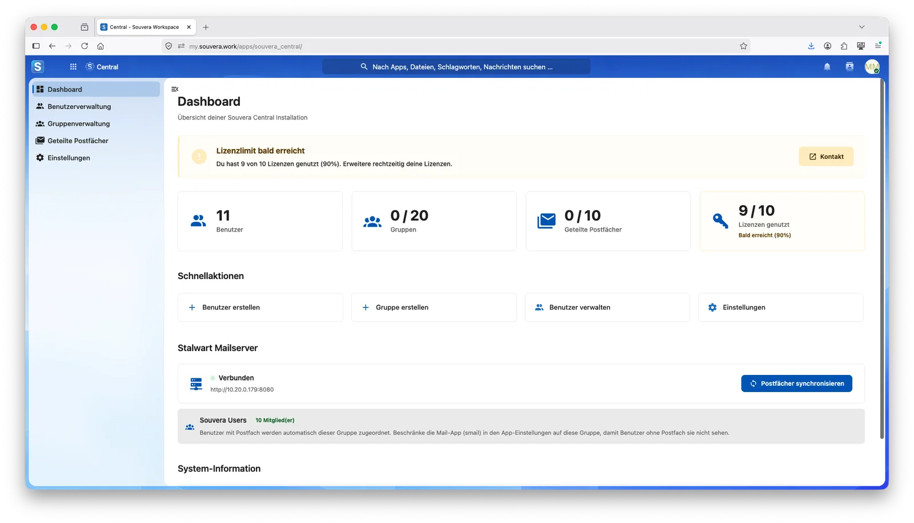Bookmark this page with the star
The width and height of the screenshot is (914, 523).
click(743, 46)
